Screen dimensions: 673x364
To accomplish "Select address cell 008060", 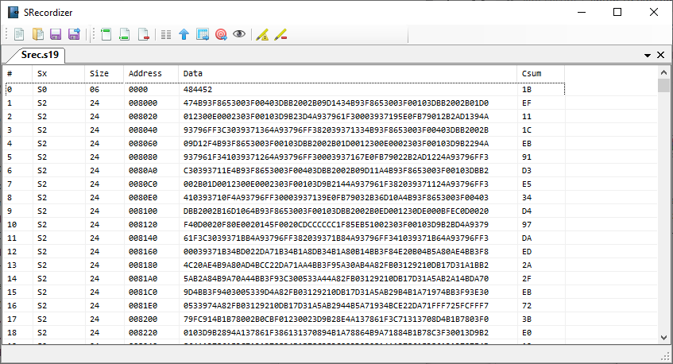I will click(143, 143).
